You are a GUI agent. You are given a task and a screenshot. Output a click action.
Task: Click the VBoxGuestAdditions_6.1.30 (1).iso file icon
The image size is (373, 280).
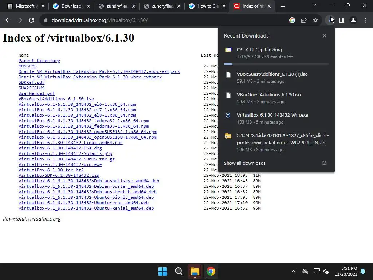point(228,75)
